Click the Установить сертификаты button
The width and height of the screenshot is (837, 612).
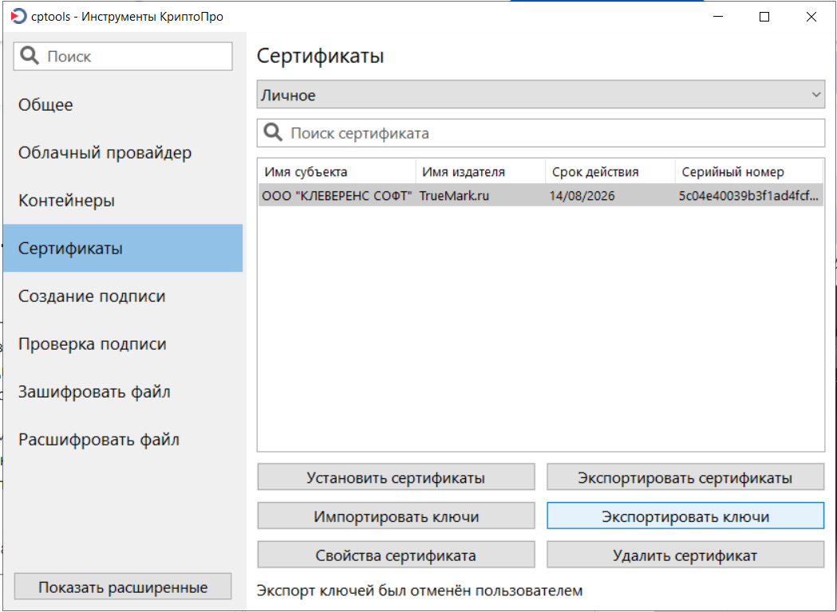[396, 477]
